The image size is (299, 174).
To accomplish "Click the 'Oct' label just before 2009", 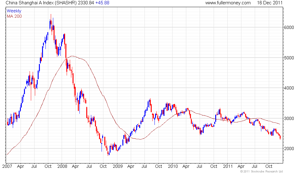I will click(x=103, y=167).
